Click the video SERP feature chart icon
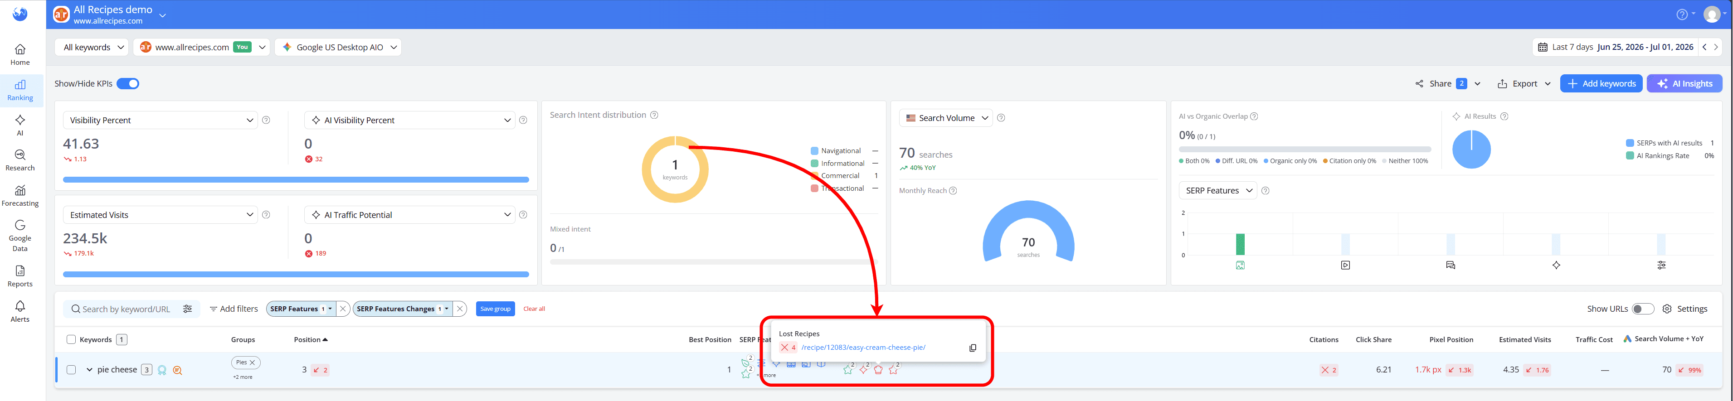1733x401 pixels. pyautogui.click(x=1345, y=265)
